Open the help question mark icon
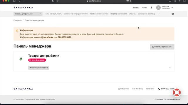Screen dimensions: 188x105 click(173, 14)
